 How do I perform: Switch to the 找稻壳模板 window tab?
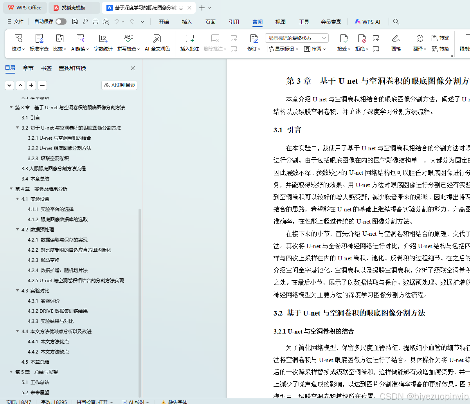coord(74,7)
